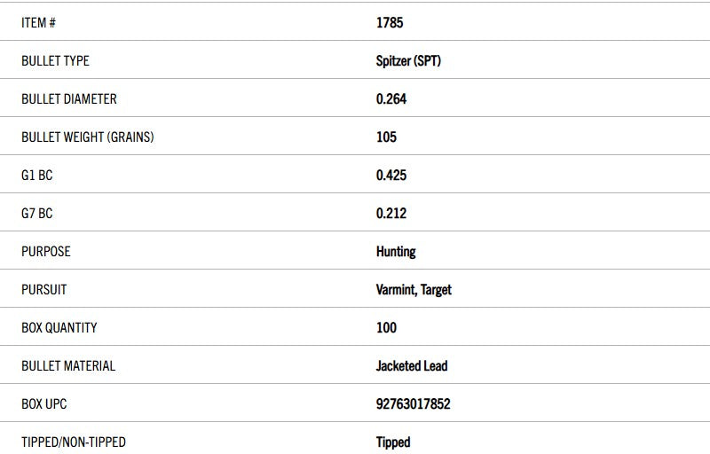Select the UPC number 92763017852
Viewport: 710px width, 454px height.
click(413, 404)
